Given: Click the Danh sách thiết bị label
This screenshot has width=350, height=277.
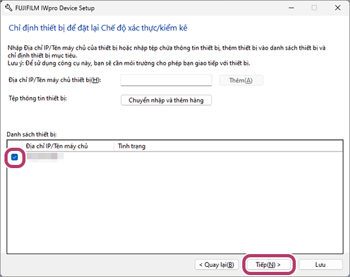Looking at the screenshot, I should [x=32, y=134].
